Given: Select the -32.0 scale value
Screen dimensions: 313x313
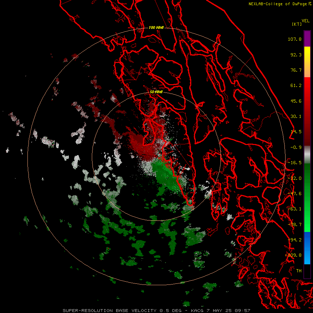Looking at the screenshot, I should (295, 178).
